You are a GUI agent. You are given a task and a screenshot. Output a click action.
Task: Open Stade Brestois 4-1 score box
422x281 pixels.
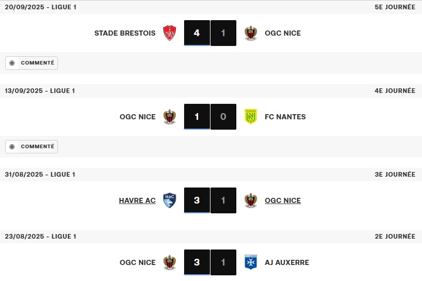pos(210,33)
